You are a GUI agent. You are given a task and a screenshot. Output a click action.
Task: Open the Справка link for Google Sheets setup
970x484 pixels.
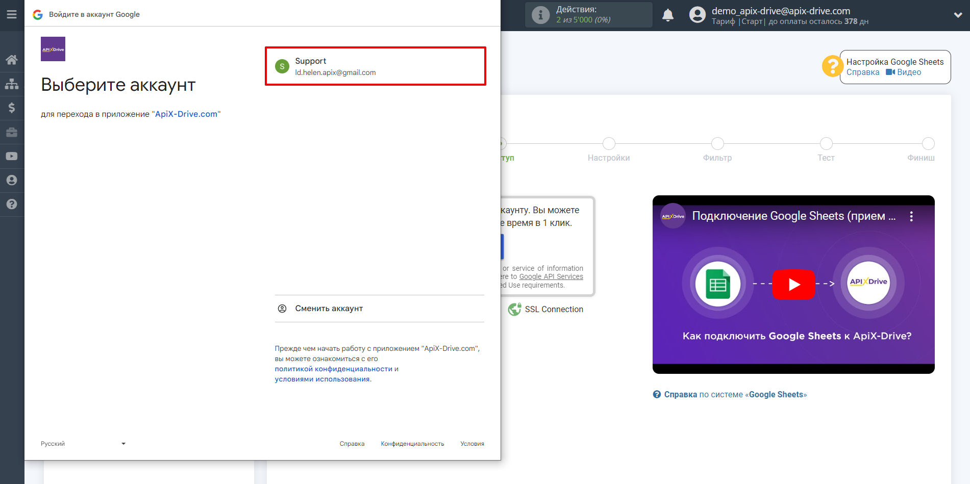(863, 72)
